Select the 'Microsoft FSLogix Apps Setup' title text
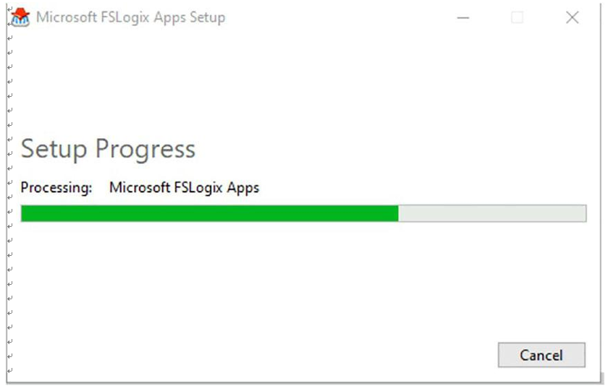 coord(130,17)
